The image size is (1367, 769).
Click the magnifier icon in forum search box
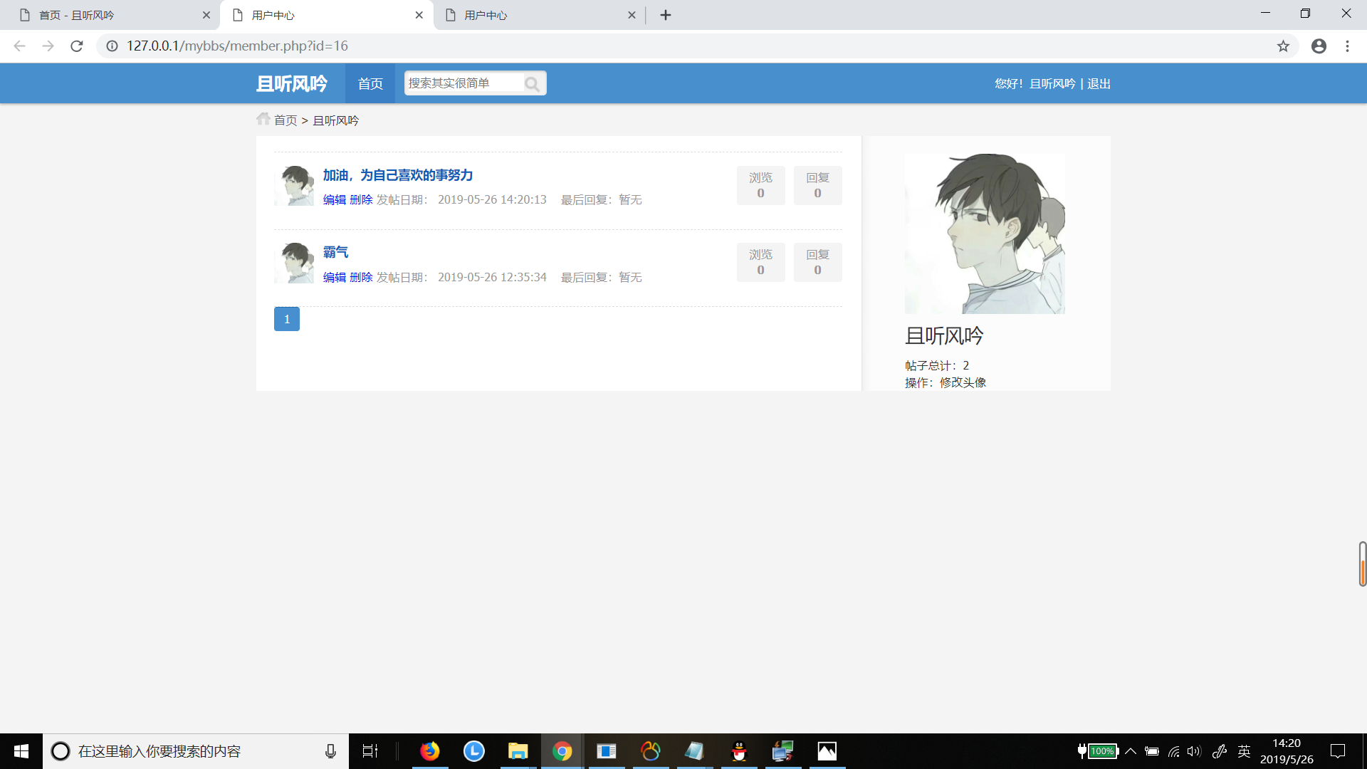pos(533,83)
